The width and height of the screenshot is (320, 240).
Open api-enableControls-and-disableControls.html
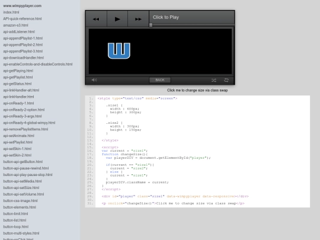tap(38, 64)
